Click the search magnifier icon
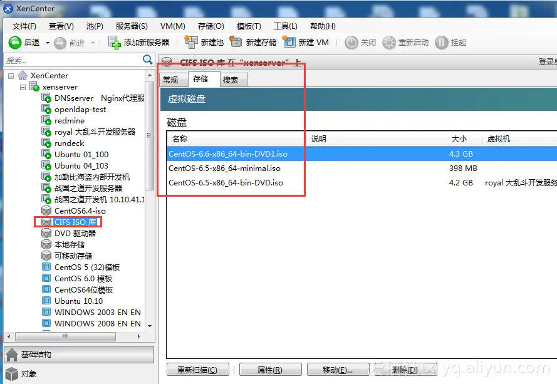 [148, 60]
